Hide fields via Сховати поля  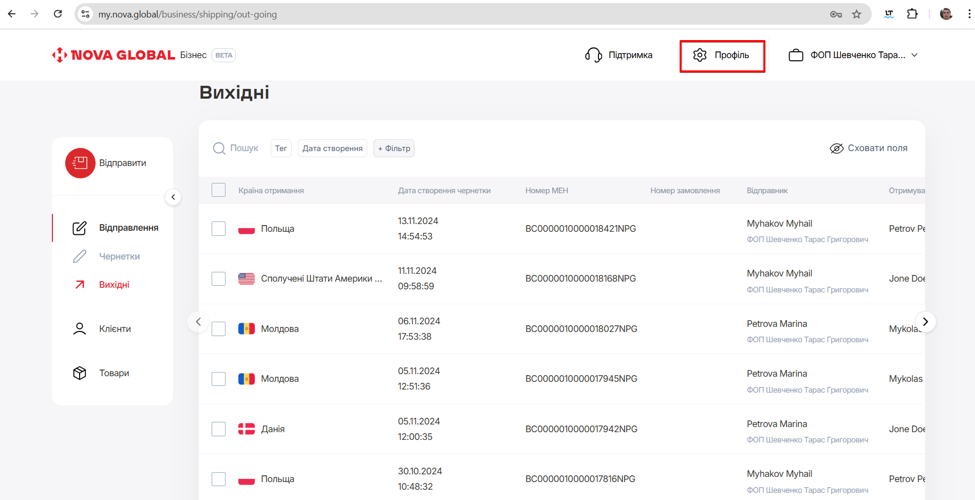(869, 149)
